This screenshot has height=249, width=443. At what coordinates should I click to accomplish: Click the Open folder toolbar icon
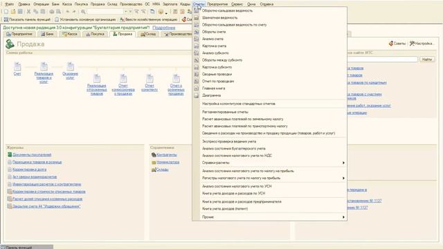[x=13, y=12]
